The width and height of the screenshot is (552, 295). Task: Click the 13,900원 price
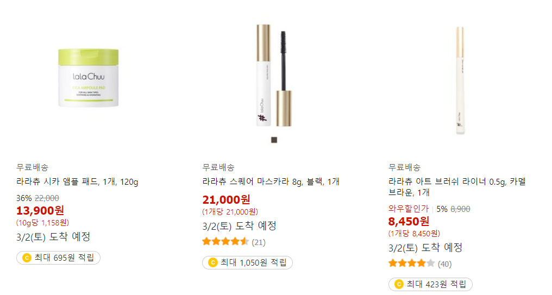tap(40, 210)
